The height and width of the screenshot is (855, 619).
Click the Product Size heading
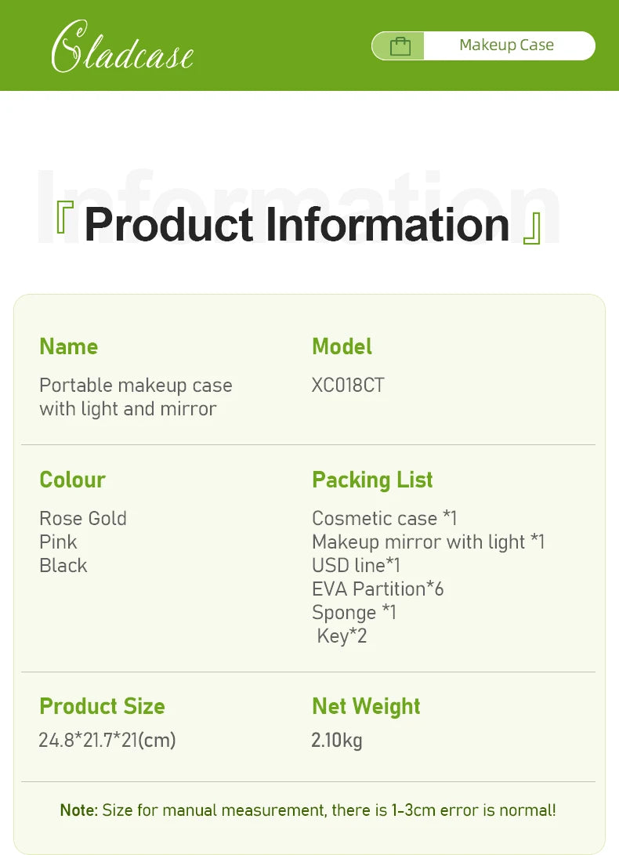[x=102, y=706]
